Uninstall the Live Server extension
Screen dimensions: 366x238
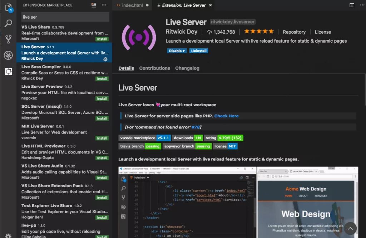pos(199,51)
